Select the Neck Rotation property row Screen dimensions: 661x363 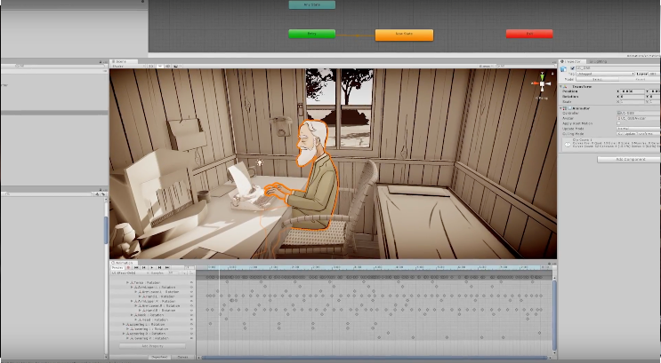point(152,315)
